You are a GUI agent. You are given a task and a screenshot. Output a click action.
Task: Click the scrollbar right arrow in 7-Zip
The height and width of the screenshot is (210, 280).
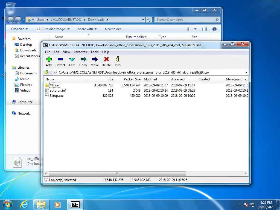246,173
